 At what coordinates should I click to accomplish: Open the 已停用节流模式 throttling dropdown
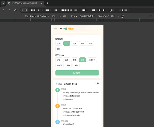[x=88, y=16]
